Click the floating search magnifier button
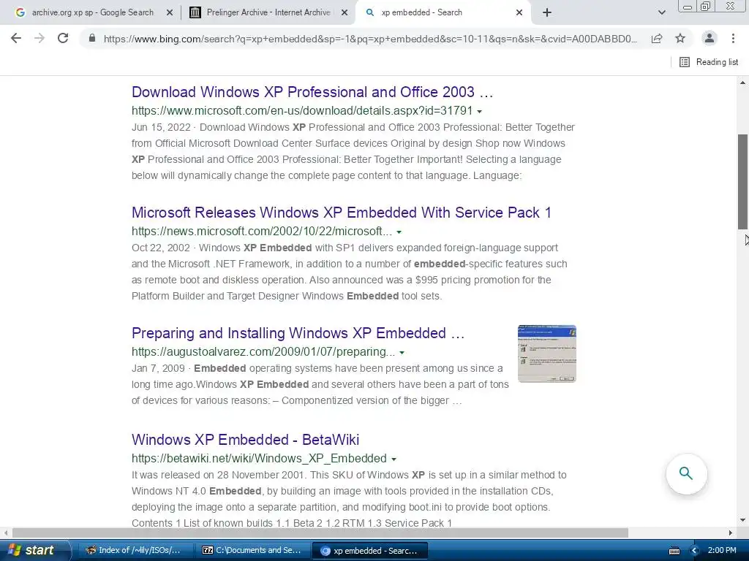This screenshot has height=561, width=749. point(686,473)
